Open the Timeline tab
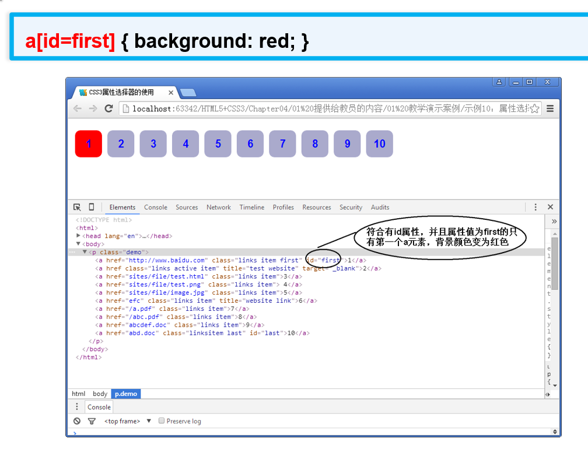This screenshot has width=588, height=452. [x=252, y=207]
